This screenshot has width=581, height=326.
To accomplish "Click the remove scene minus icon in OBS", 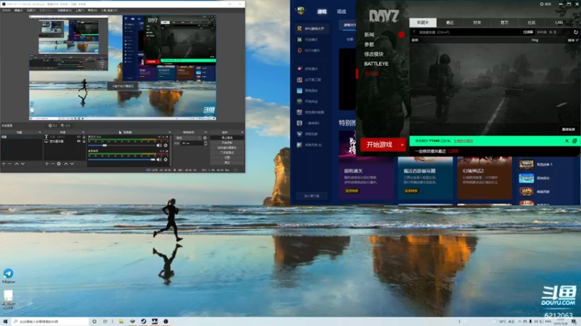I will coord(9,164).
